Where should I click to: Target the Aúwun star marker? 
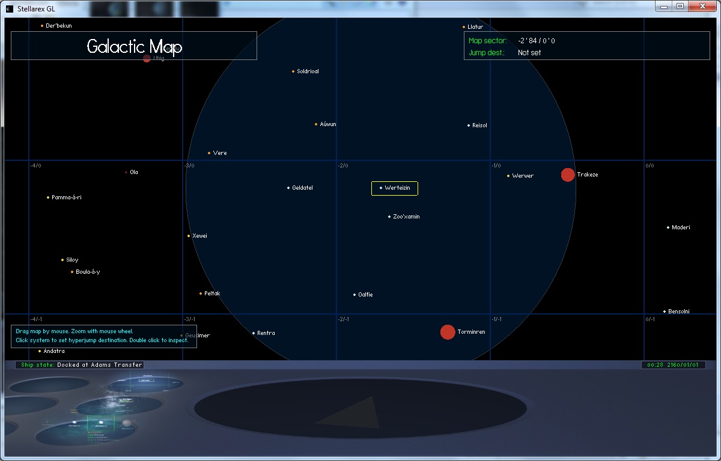[316, 124]
